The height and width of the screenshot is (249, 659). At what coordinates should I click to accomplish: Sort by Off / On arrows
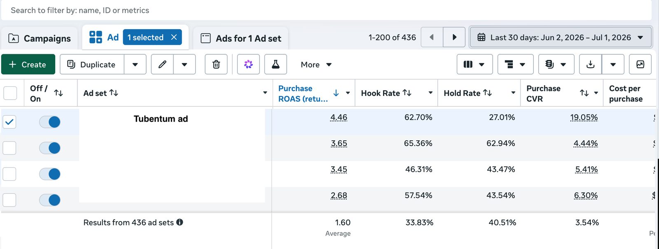tap(58, 93)
